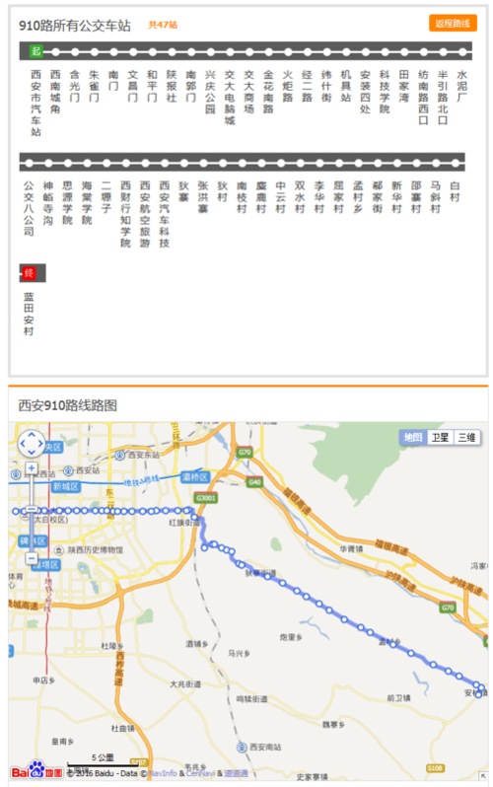The width and height of the screenshot is (493, 787).
Task: Select the 张洪寨 stop
Action: (x=203, y=197)
